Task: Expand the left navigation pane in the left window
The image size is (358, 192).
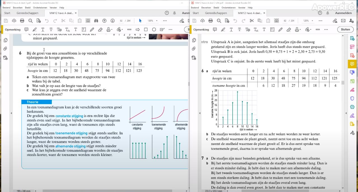Action: pyautogui.click(x=11, y=113)
